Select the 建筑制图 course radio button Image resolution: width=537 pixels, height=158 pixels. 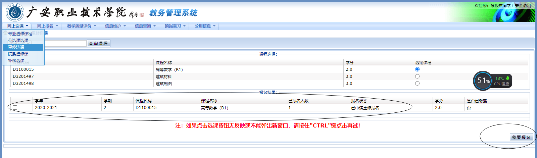(417, 84)
